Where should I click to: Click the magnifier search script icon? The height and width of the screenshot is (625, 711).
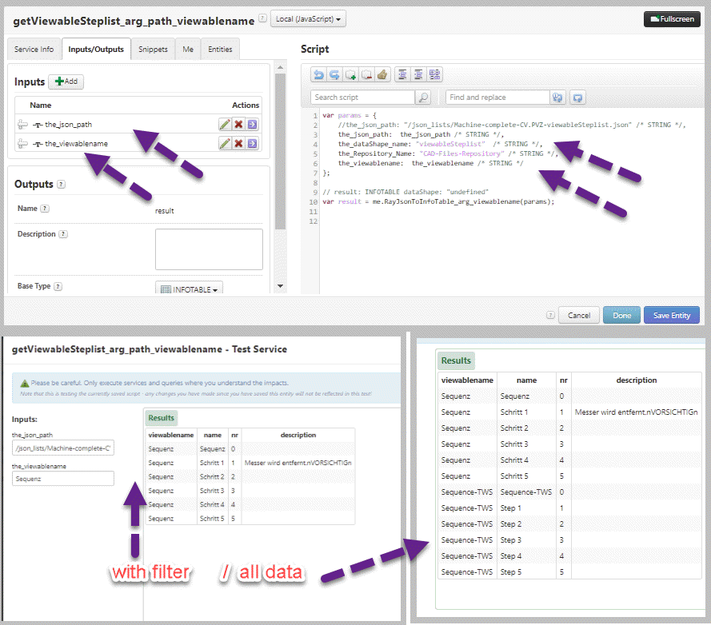(422, 98)
